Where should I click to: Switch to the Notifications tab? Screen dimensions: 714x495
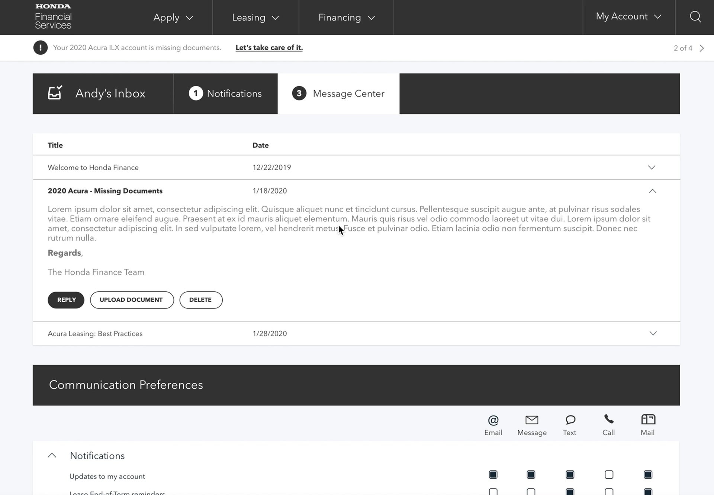coord(225,94)
